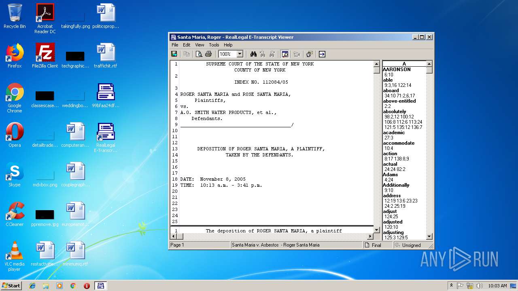Viewport: 518px width, 291px height.
Task: Select 'Additionally' index entry
Action: [396, 185]
